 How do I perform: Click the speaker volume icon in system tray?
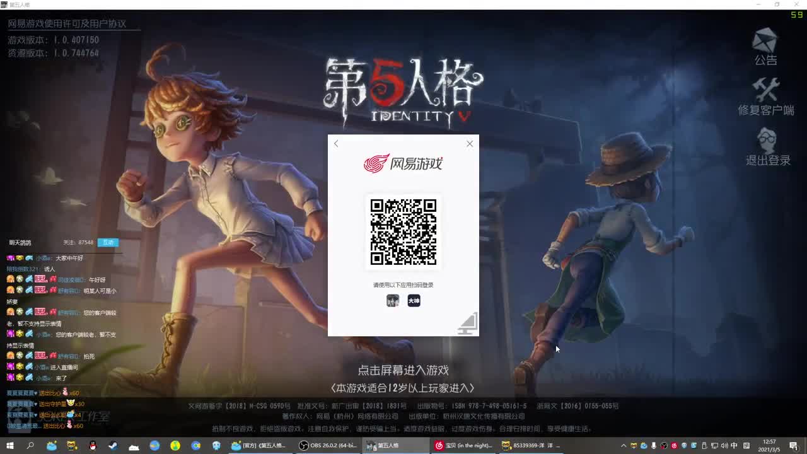click(x=724, y=446)
